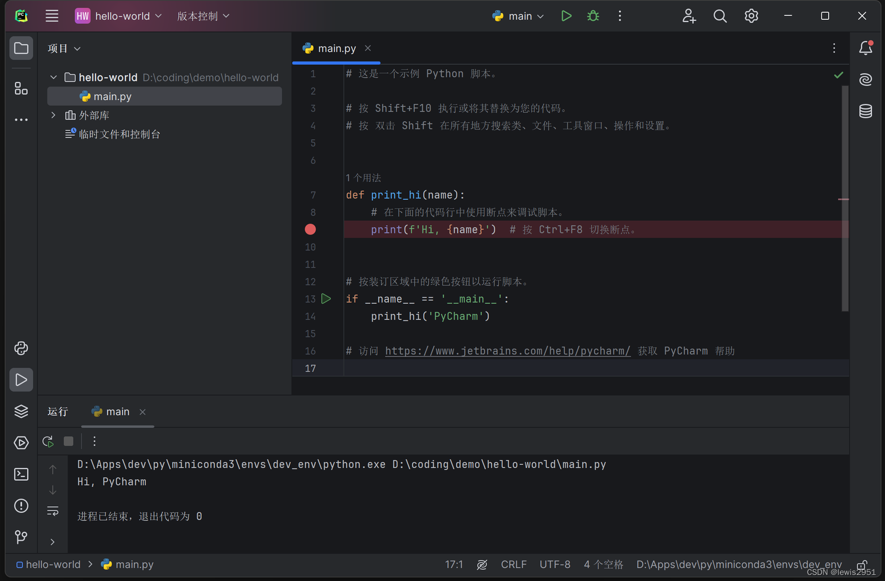This screenshot has height=581, width=885.
Task: Open Search Everywhere magnifier
Action: [720, 16]
